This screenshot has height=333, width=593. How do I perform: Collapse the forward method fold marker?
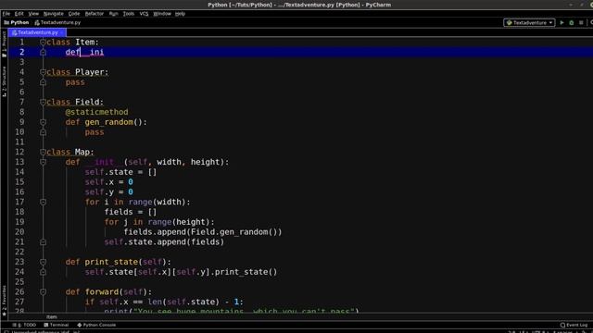click(43, 292)
